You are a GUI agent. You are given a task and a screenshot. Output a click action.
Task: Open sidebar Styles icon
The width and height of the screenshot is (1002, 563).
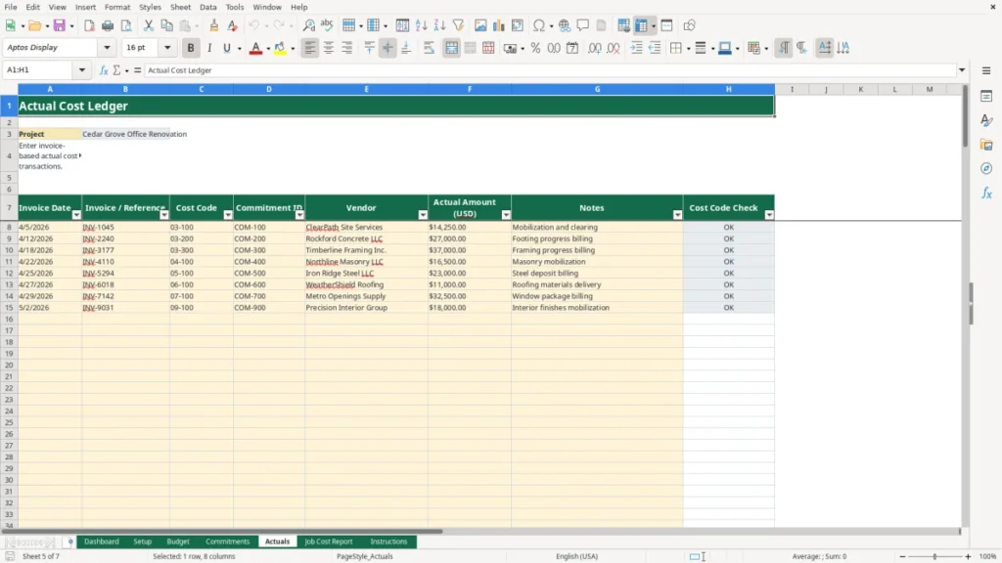(986, 120)
